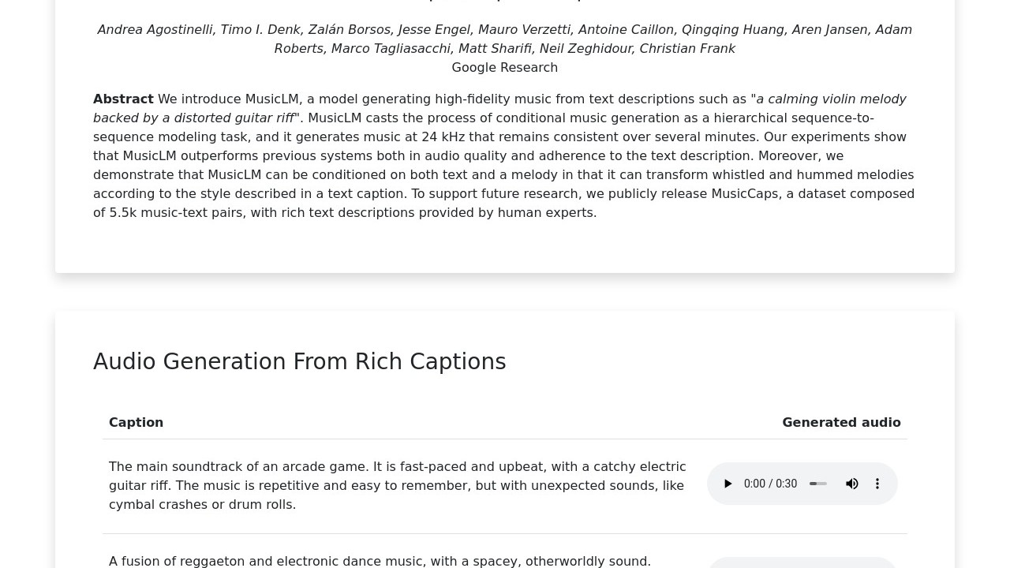Click the "Generated audio" column header
This screenshot has height=568, width=1010.
841,422
